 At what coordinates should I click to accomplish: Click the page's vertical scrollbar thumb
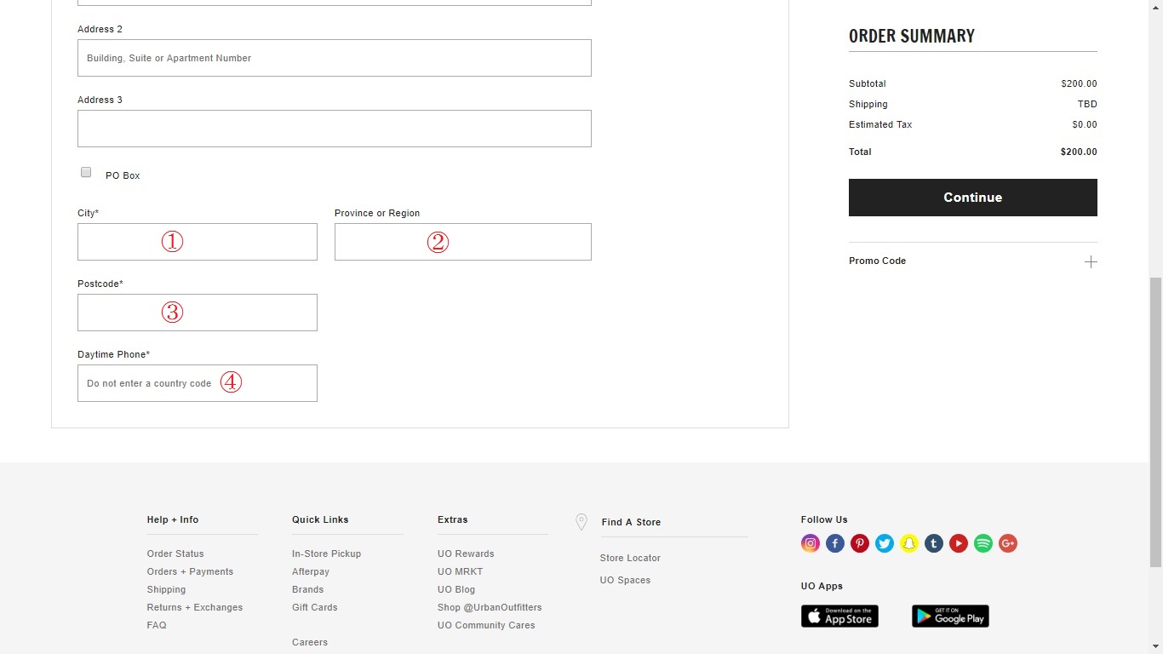coord(1155,422)
